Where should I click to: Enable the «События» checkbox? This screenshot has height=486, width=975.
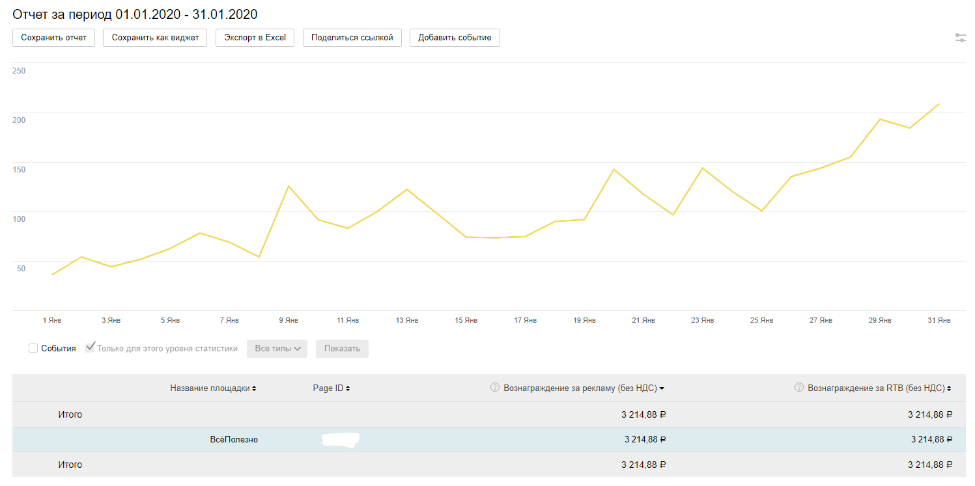click(x=33, y=349)
